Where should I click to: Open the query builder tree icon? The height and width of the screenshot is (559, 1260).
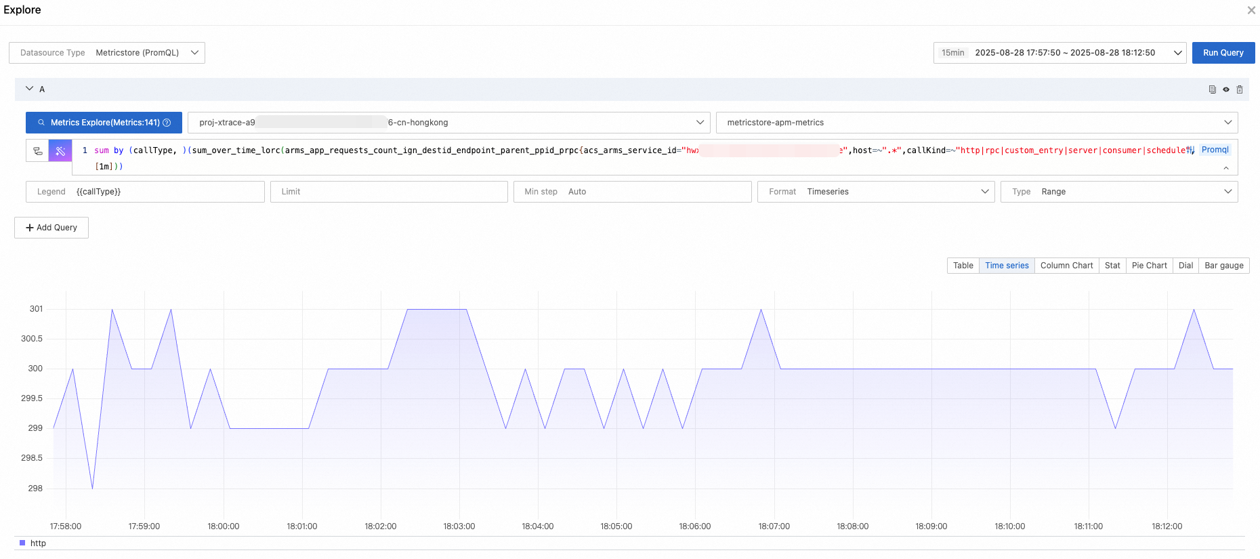point(38,151)
